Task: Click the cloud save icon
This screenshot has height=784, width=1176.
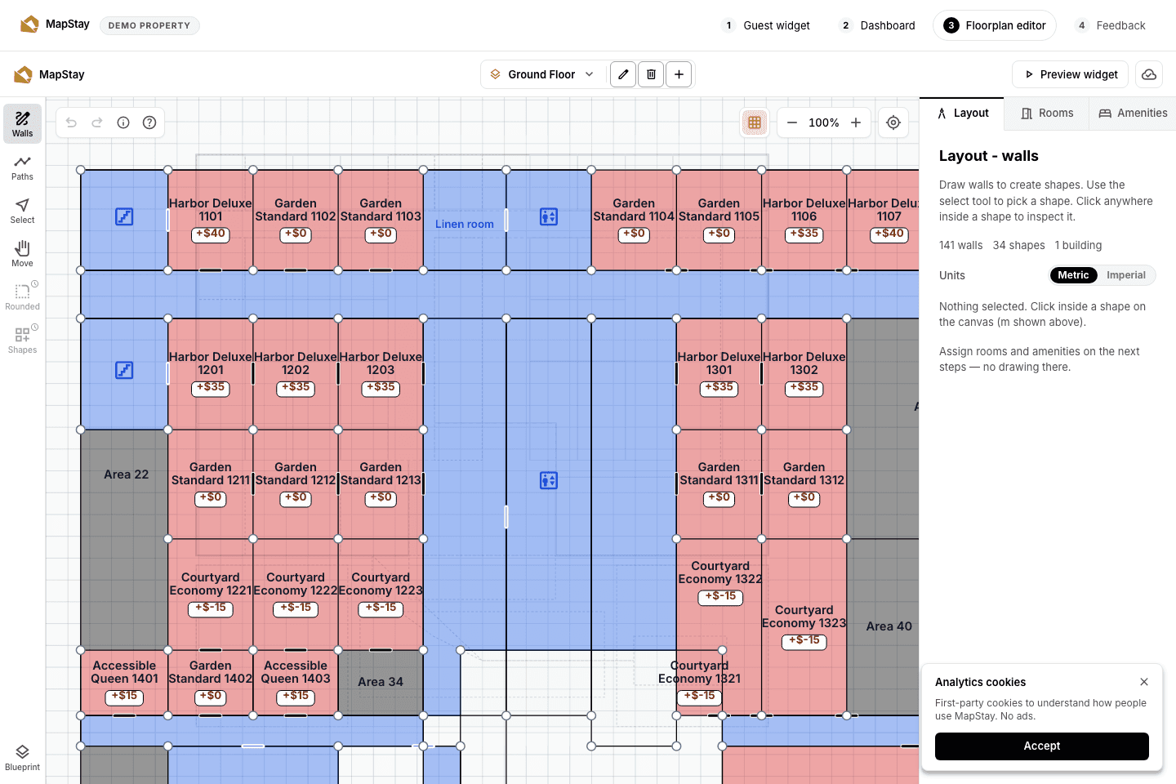Action: pyautogui.click(x=1149, y=74)
